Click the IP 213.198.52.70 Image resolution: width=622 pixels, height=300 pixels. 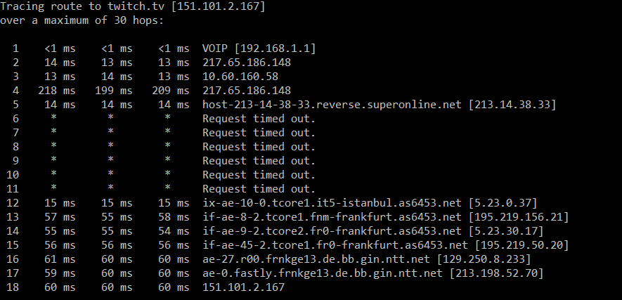click(x=497, y=273)
